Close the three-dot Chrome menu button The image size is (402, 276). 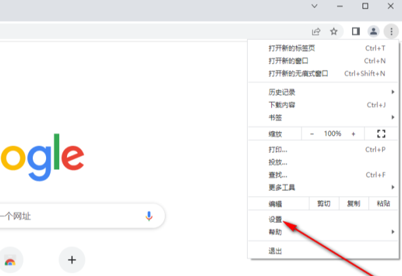pos(391,31)
